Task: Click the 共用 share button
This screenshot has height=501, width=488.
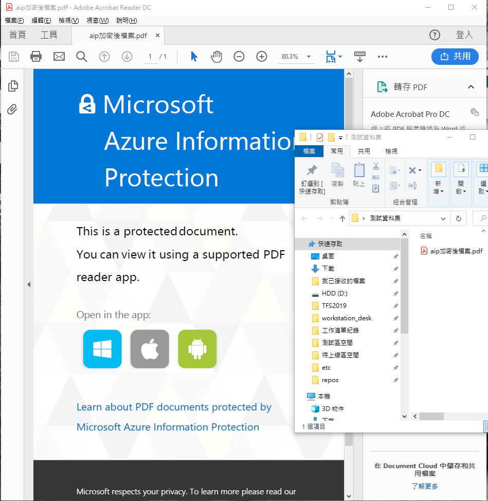Action: point(455,57)
